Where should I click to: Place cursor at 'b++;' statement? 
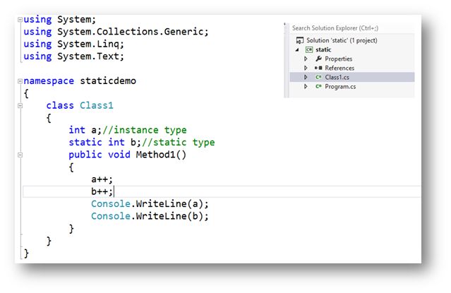(102, 192)
